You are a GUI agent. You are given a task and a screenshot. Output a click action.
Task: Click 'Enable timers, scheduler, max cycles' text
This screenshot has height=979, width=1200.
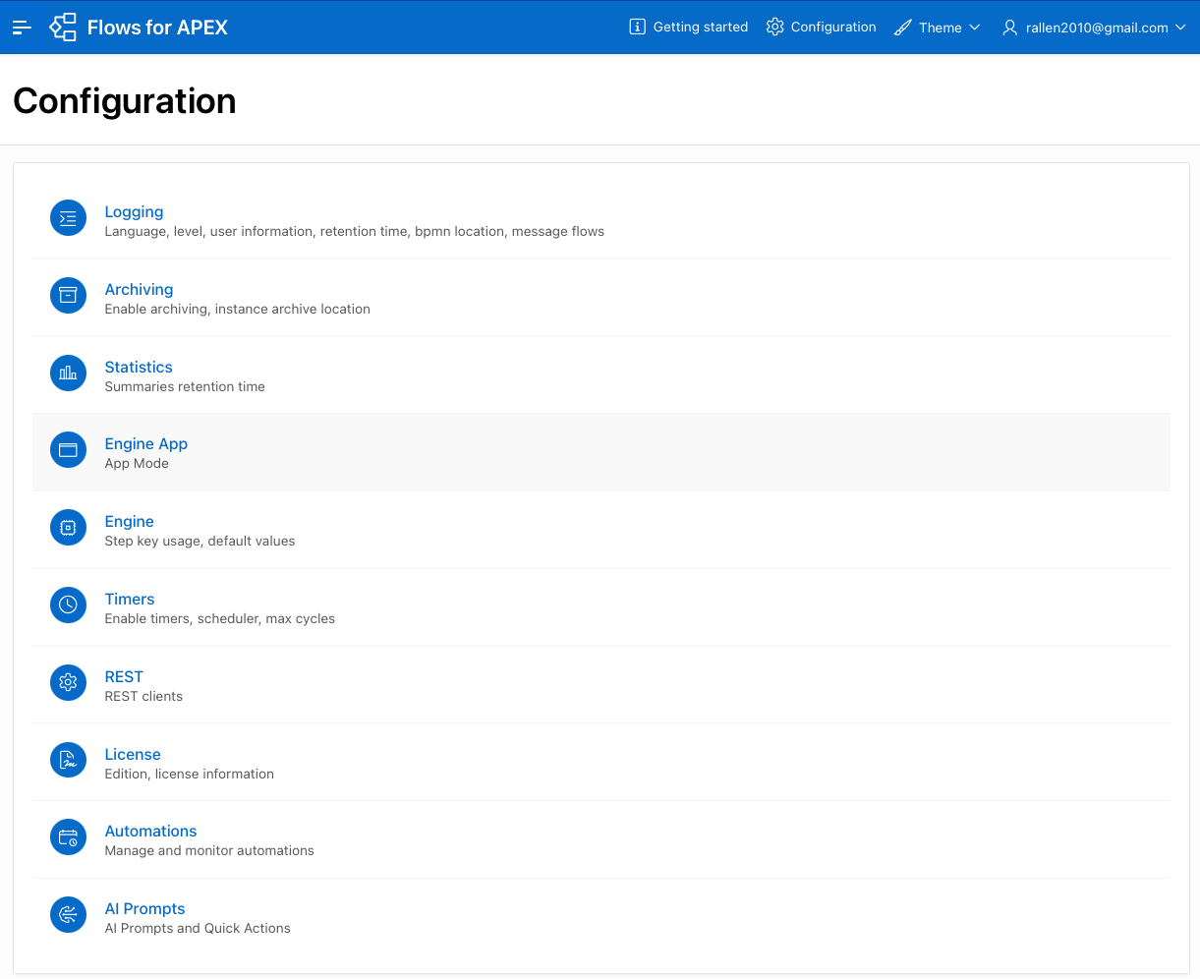[220, 619]
